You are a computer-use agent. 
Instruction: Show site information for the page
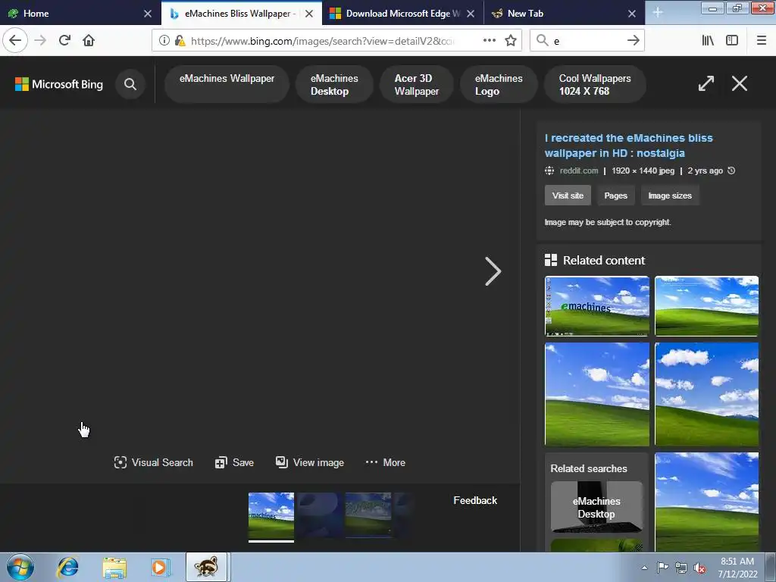click(164, 41)
